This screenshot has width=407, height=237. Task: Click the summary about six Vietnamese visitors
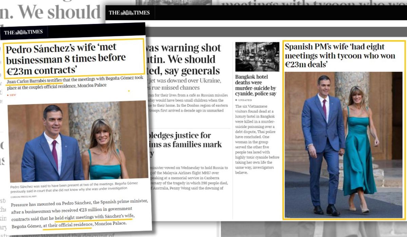click(x=257, y=139)
